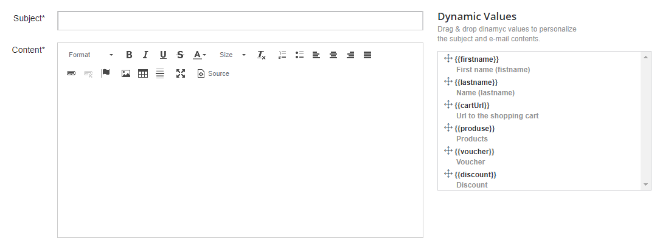657x247 pixels.
Task: Click the scroll down arrow in Dynamic Values
Action: [645, 184]
